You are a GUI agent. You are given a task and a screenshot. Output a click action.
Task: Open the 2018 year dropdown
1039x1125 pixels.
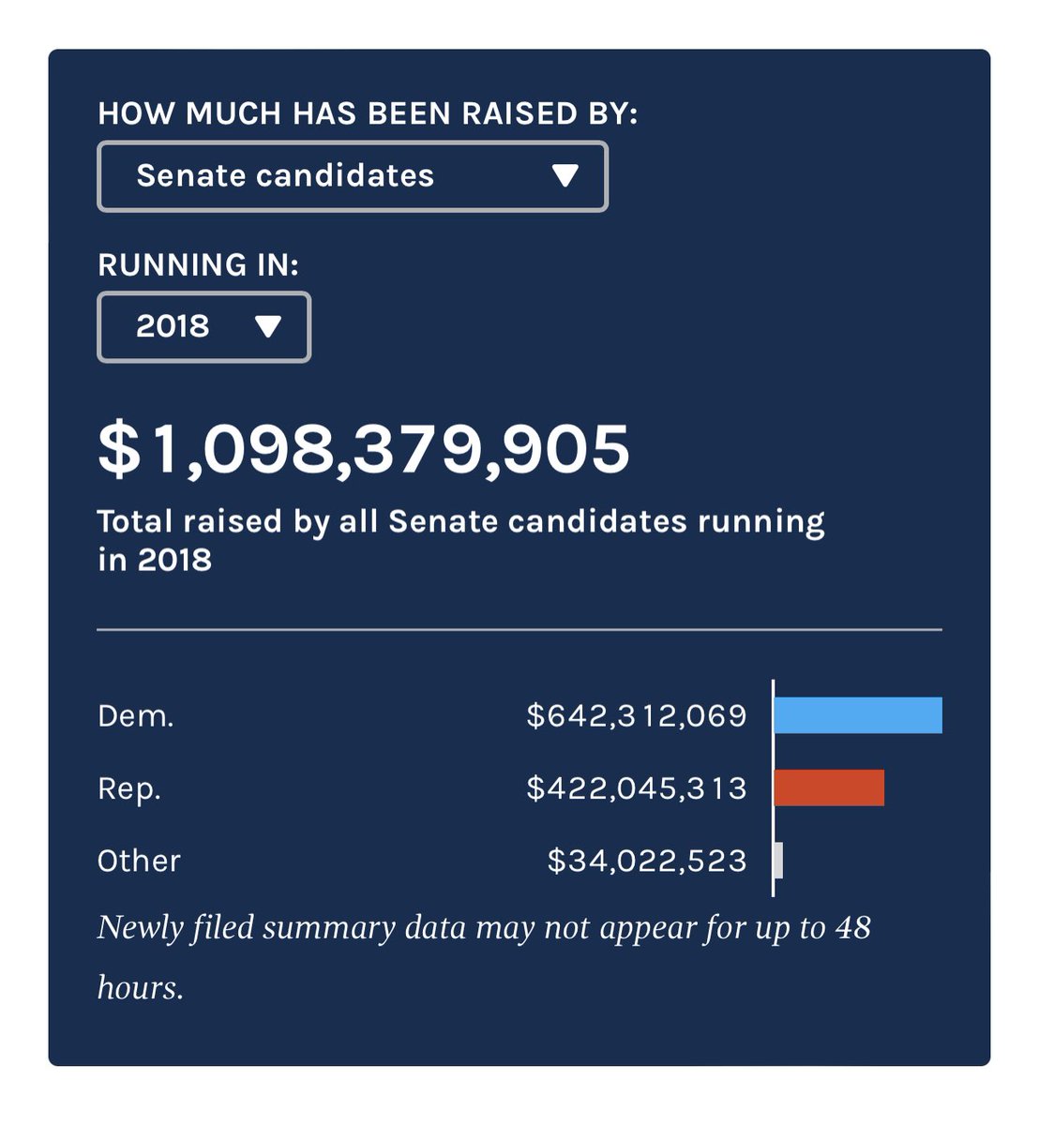(203, 327)
